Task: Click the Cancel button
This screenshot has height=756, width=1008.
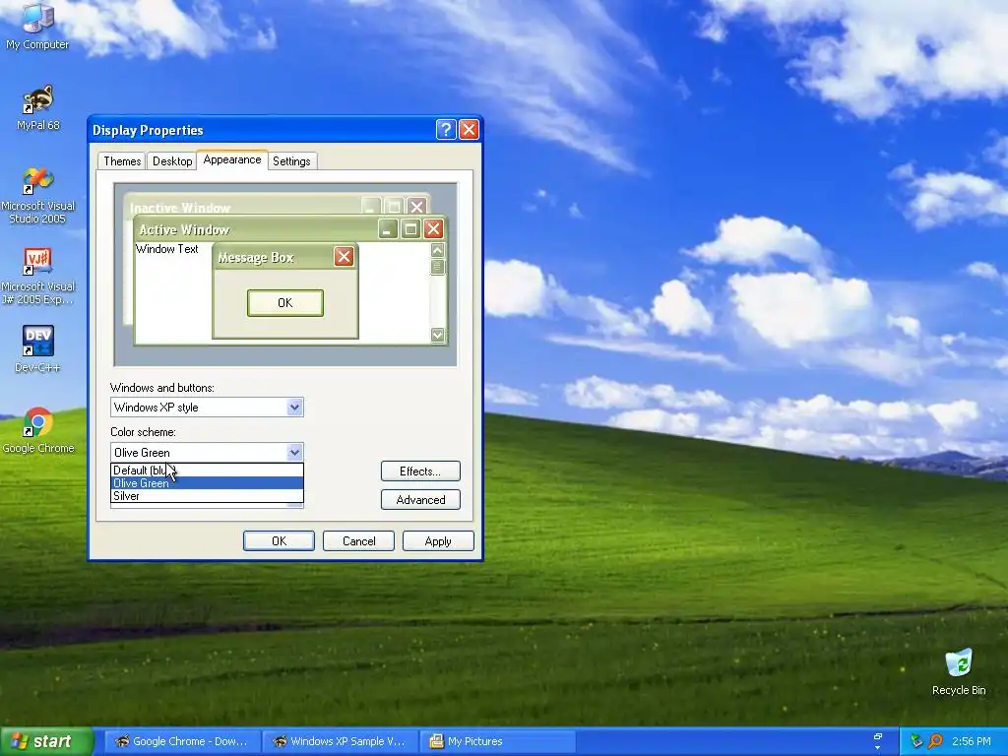Action: pyautogui.click(x=358, y=541)
